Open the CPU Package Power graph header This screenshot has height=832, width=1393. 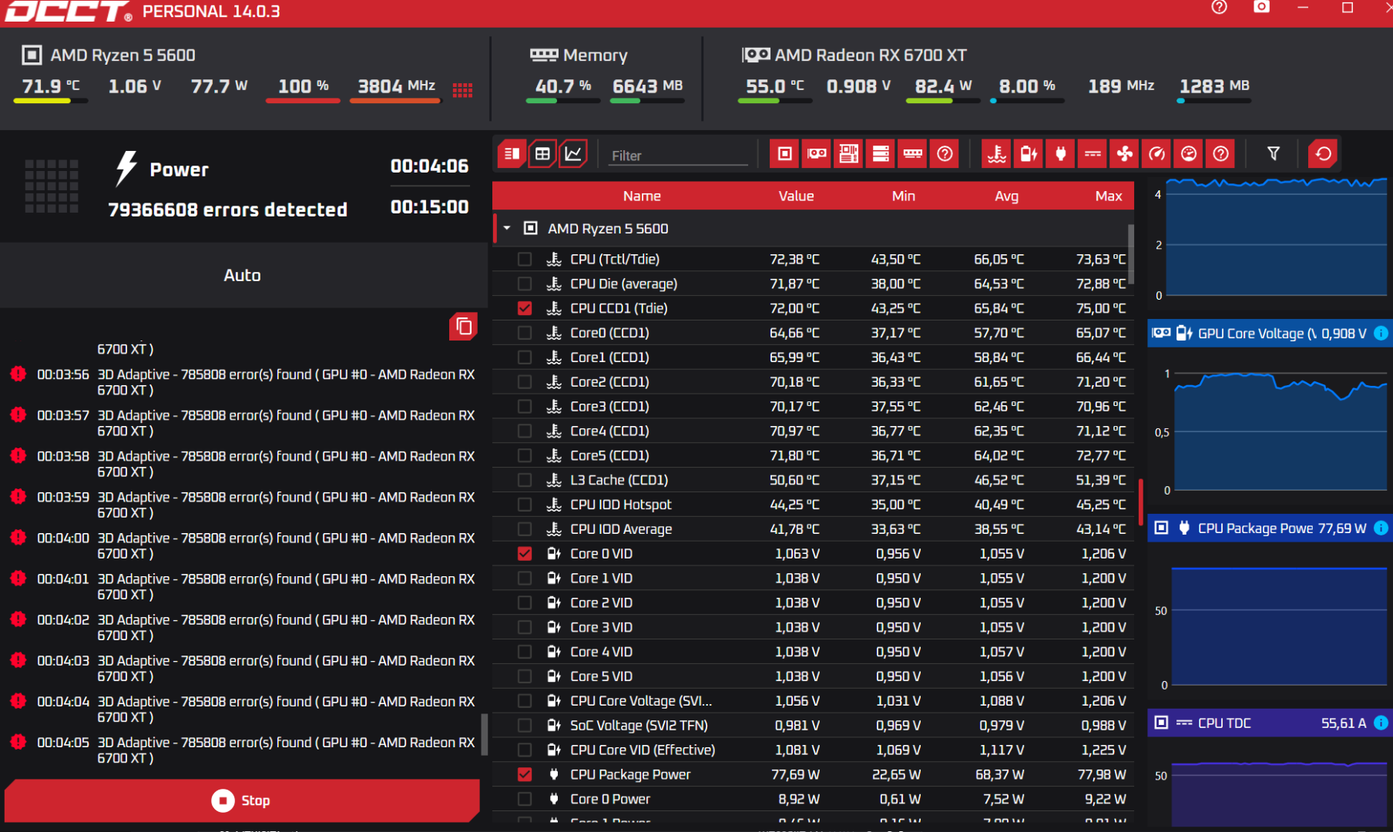click(1268, 528)
